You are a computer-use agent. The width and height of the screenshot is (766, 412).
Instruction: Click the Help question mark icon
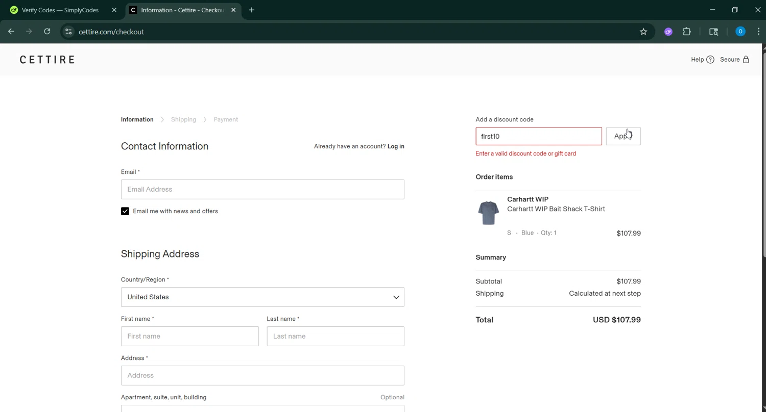710,60
